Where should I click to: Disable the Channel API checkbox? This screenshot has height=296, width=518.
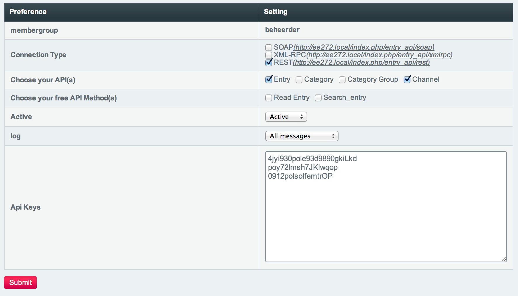tap(407, 79)
